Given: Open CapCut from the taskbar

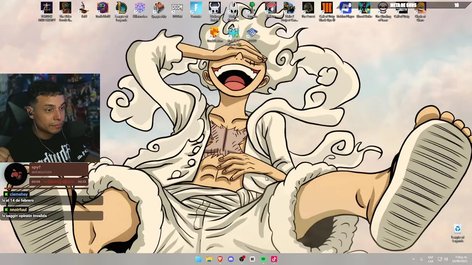Looking at the screenshot, I should click(x=252, y=259).
